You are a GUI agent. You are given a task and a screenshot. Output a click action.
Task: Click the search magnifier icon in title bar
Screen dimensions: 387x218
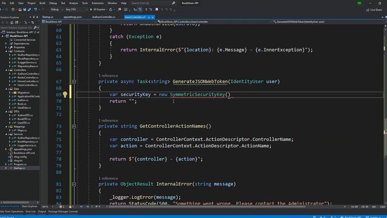tap(174, 3)
